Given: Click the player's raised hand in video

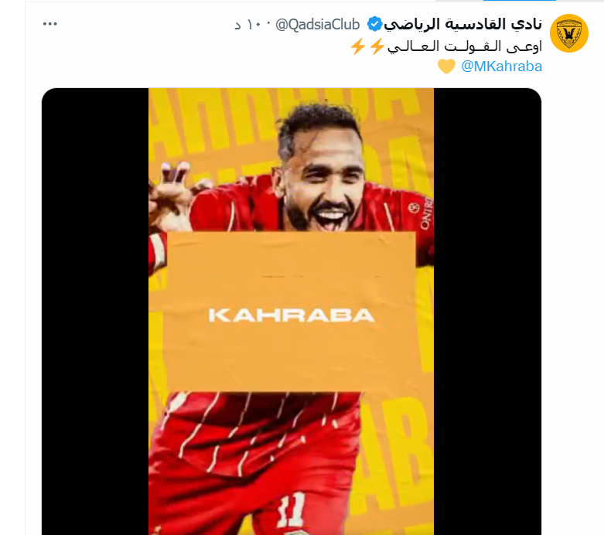Looking at the screenshot, I should pyautogui.click(x=171, y=193).
